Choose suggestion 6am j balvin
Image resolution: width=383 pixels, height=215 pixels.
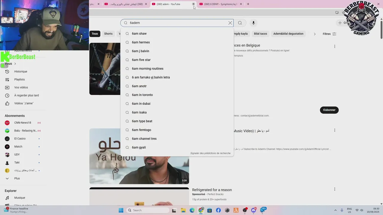coord(177,51)
